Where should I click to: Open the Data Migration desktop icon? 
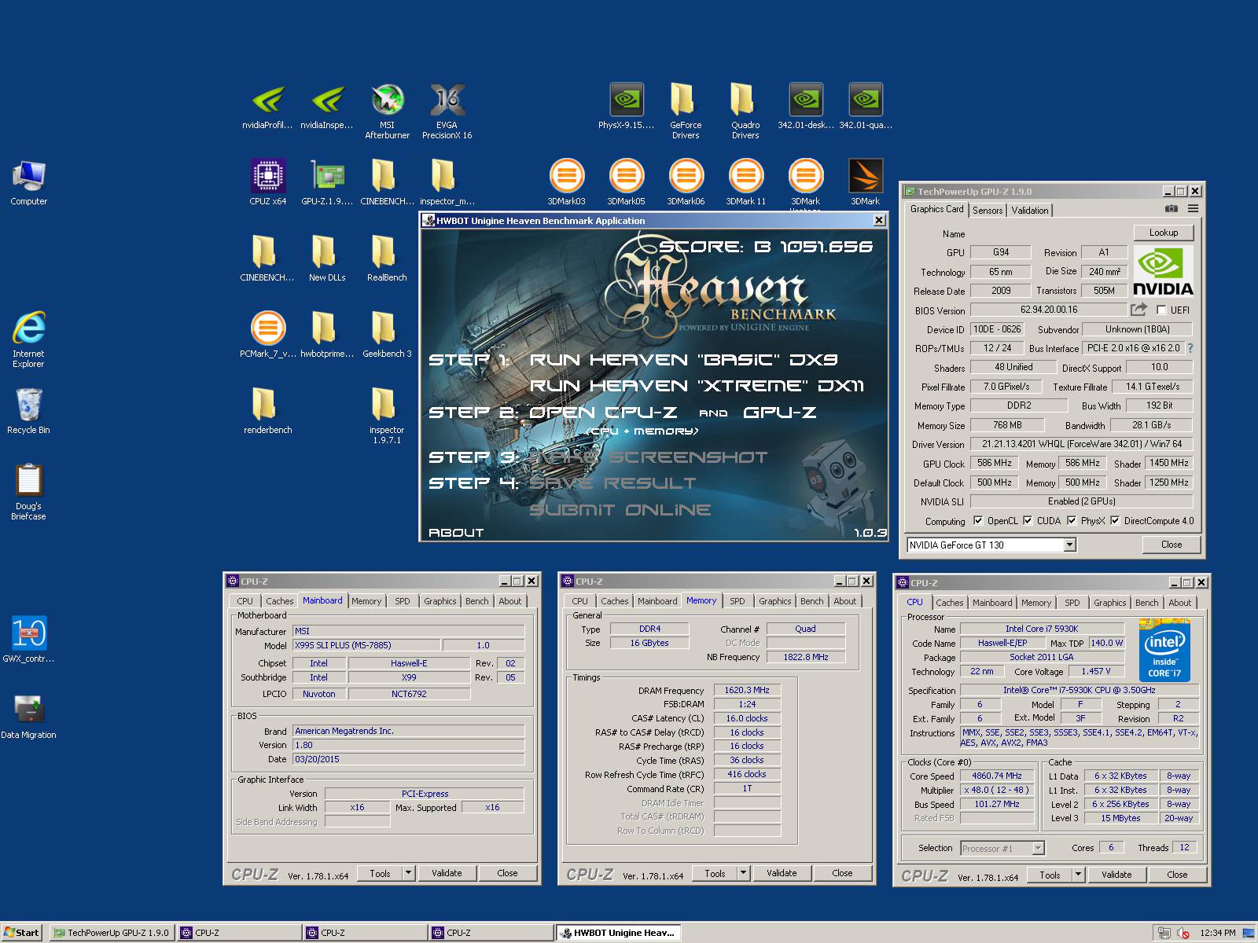pos(28,716)
